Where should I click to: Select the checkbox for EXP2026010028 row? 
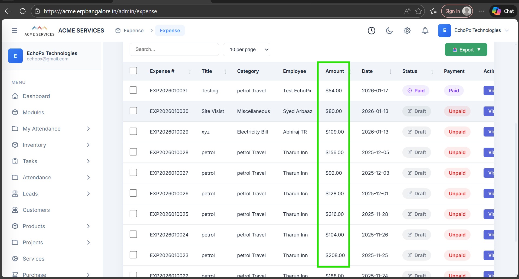(x=133, y=152)
